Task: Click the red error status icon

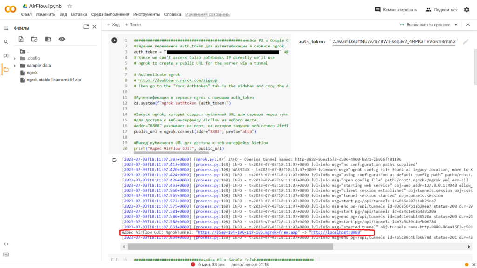Action: tap(193, 264)
